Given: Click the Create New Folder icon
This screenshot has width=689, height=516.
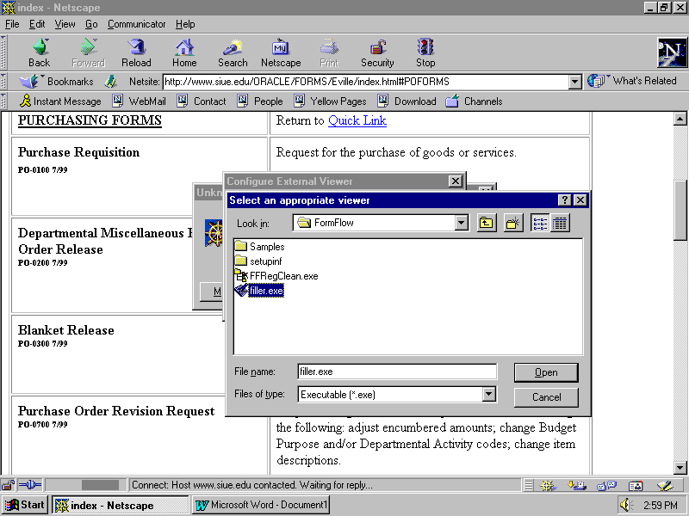Looking at the screenshot, I should [513, 223].
